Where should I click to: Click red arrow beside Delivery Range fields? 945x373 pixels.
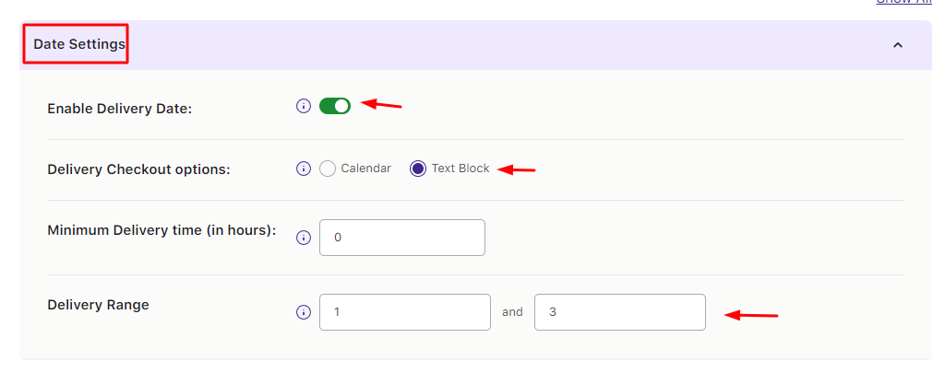[x=750, y=315]
